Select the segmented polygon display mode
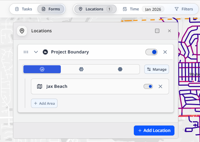 pos(81,69)
